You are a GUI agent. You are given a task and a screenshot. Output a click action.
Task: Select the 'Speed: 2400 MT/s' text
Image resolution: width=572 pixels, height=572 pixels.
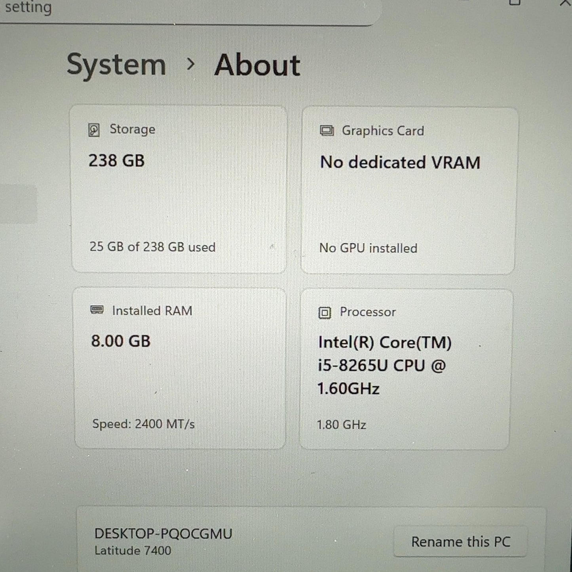click(x=143, y=424)
